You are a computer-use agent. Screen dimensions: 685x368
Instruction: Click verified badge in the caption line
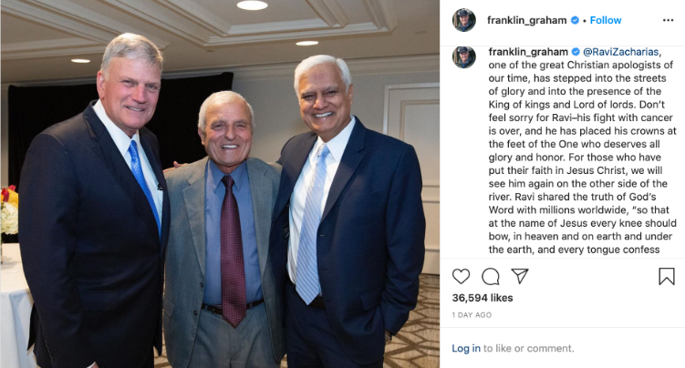tap(576, 52)
